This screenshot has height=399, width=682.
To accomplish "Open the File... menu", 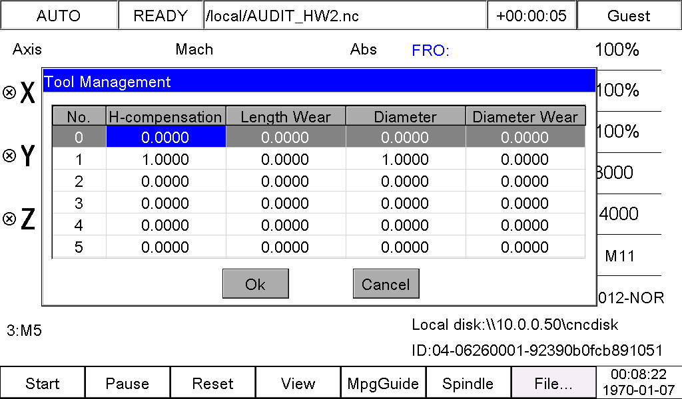I will point(553,383).
